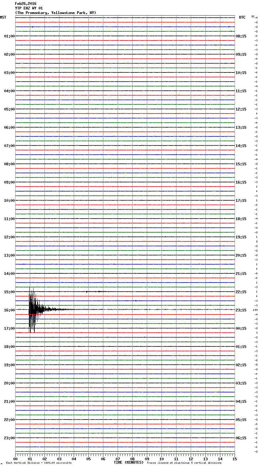Click the 13:00 MST time label
Screen dimensions: 259x467
pyautogui.click(x=9, y=255)
